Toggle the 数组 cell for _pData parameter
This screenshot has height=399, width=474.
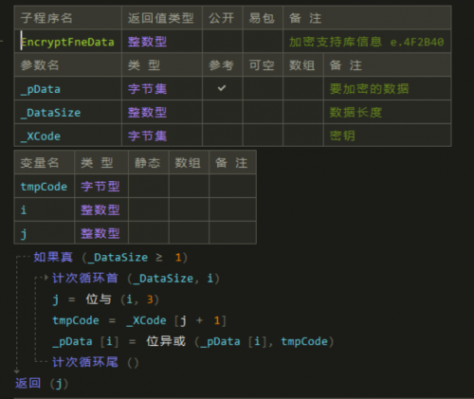click(x=303, y=88)
